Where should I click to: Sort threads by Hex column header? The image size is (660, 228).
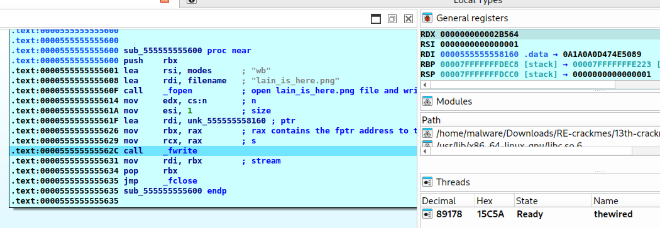coord(495,201)
